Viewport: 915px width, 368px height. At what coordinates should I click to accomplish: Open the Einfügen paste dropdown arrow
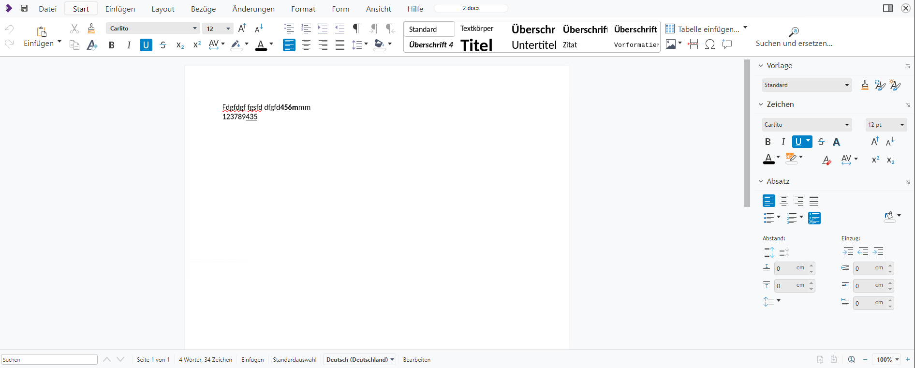[x=59, y=42]
